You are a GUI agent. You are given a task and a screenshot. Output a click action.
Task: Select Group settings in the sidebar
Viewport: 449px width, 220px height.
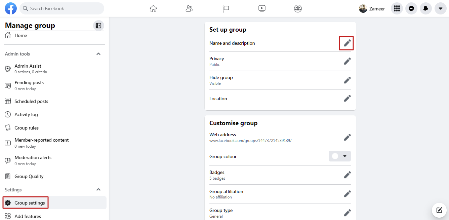[x=54, y=203]
